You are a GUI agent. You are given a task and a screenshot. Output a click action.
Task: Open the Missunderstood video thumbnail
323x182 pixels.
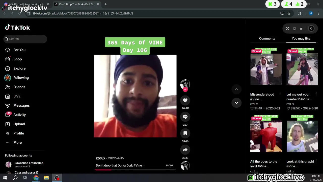(266, 66)
